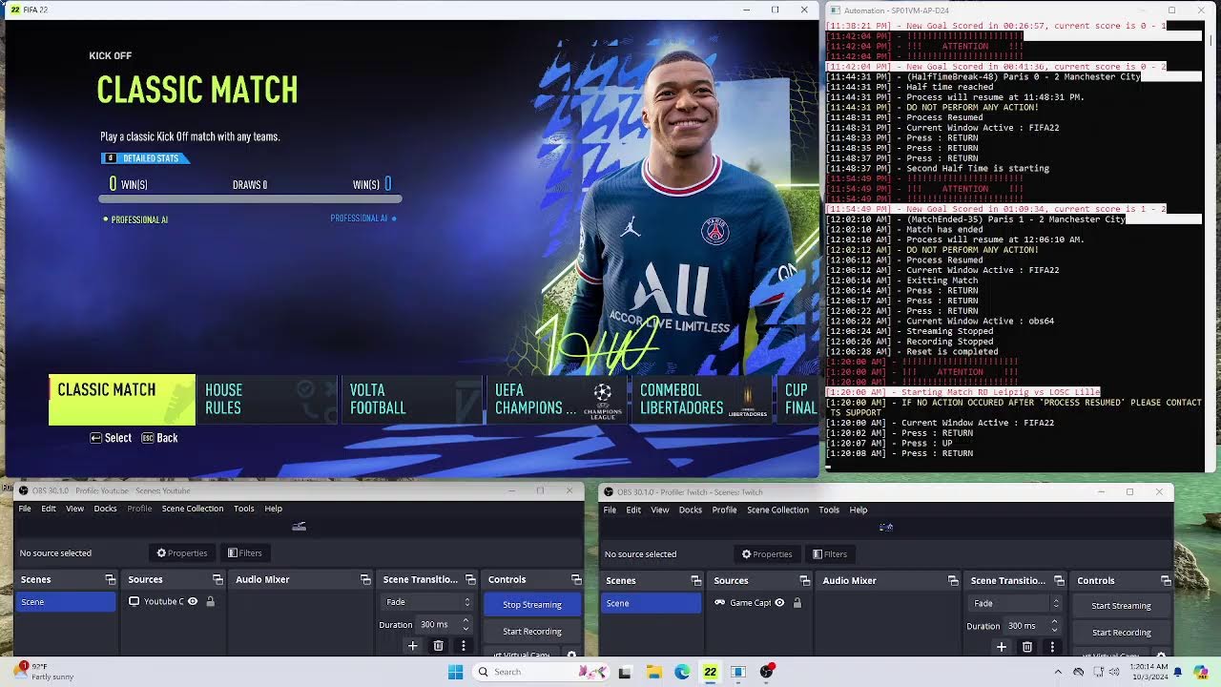Delete transition with trash icon in YouTube OBS
Viewport: 1221px width, 687px height.
click(x=438, y=646)
